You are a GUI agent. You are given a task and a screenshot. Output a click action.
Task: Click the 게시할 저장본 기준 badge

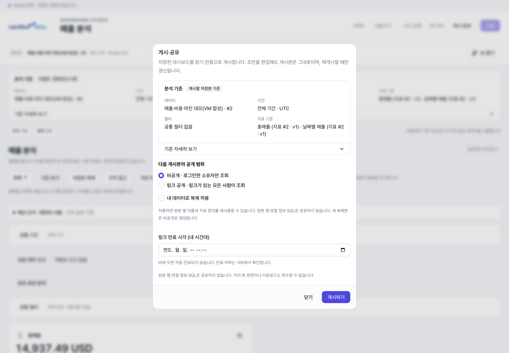click(x=204, y=89)
